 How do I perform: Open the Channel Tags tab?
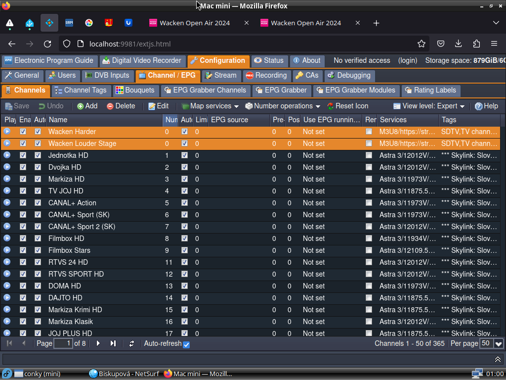point(81,90)
